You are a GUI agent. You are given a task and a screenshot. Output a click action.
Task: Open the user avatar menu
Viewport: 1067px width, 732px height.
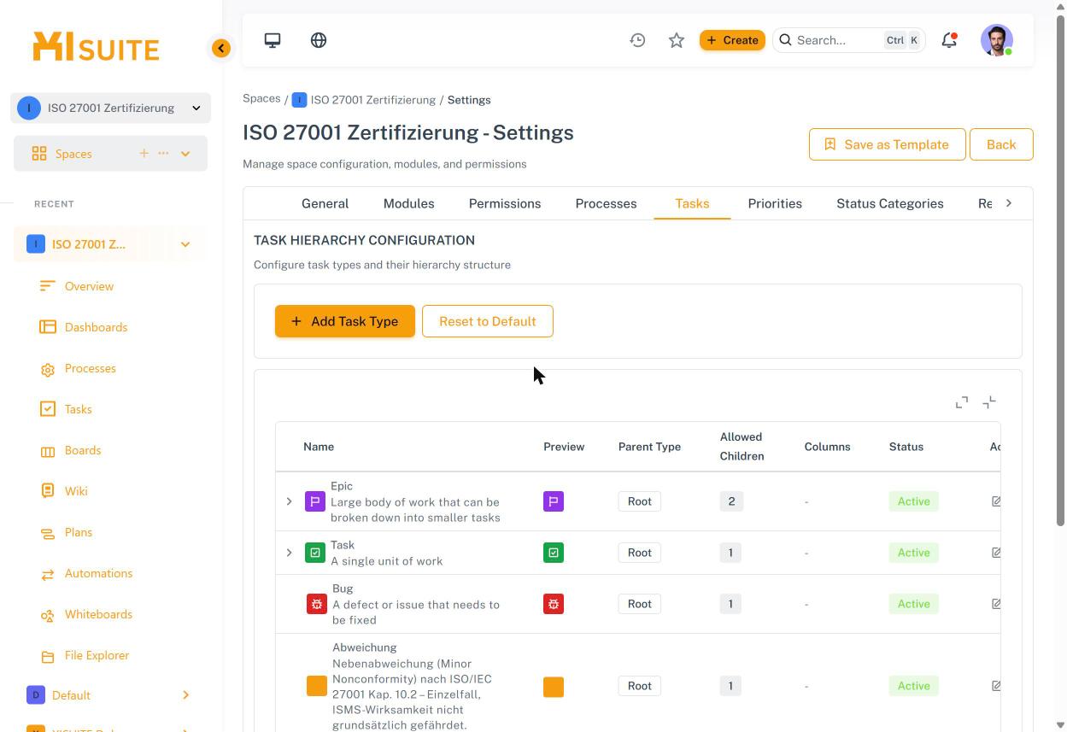tap(997, 40)
